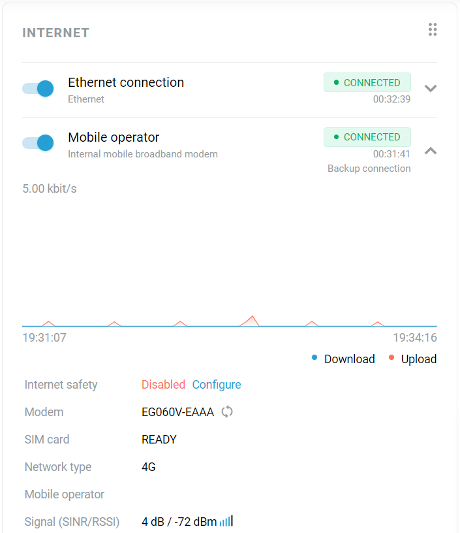Open the Internet card drag-handle menu
The width and height of the screenshot is (460, 533).
click(x=432, y=29)
